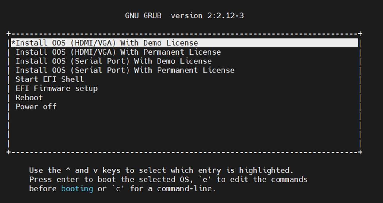Click the bottom-left plus corner of menu border

point(8,152)
